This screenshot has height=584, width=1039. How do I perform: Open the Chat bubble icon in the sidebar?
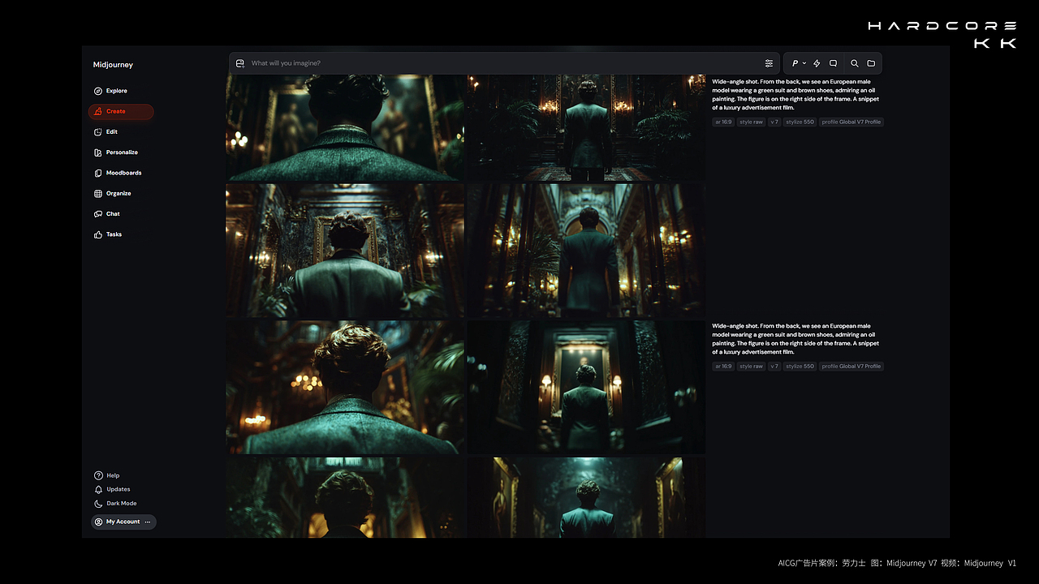98,214
